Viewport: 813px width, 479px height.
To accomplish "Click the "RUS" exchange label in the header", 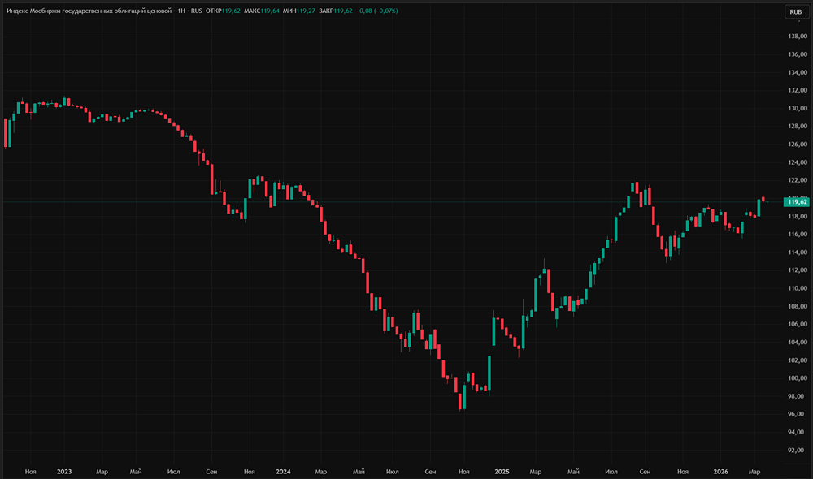I will pos(197,11).
